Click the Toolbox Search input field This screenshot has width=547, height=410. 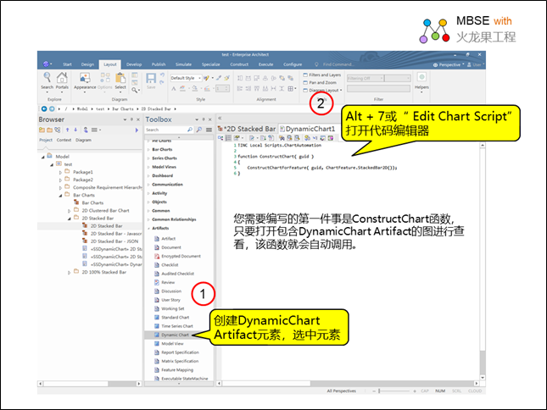(x=169, y=130)
